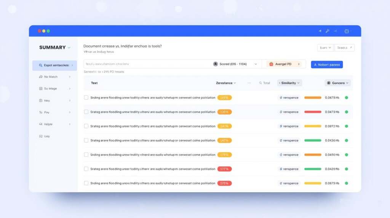The width and height of the screenshot is (390, 218).
Task: Click the Avergel PD chip
Action: (284, 64)
